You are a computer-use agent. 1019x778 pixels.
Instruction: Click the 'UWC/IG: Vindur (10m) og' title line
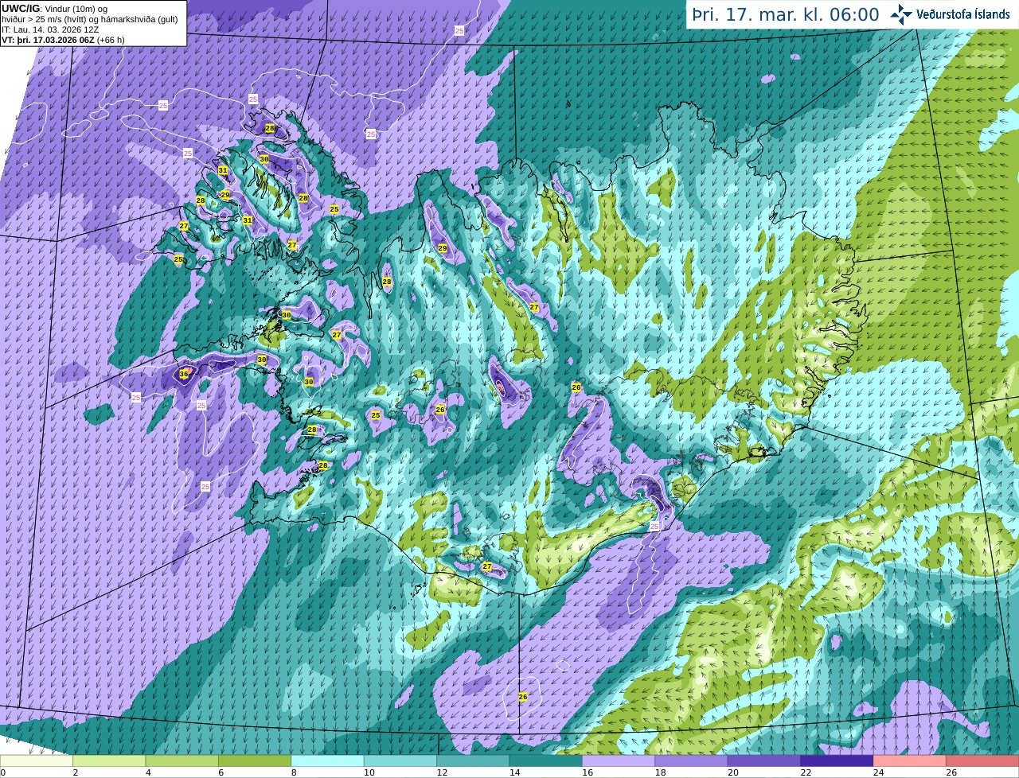click(x=54, y=8)
